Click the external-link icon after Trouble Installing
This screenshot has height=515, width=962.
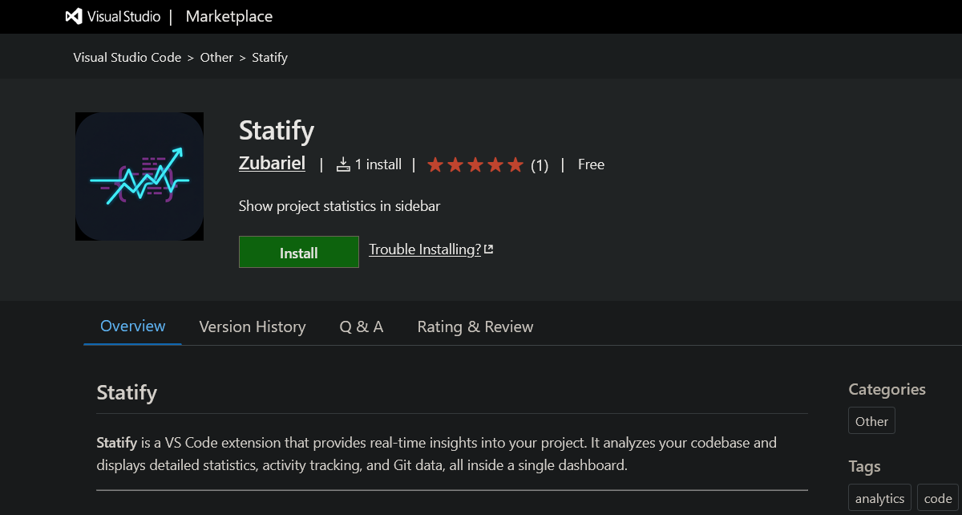pos(488,249)
